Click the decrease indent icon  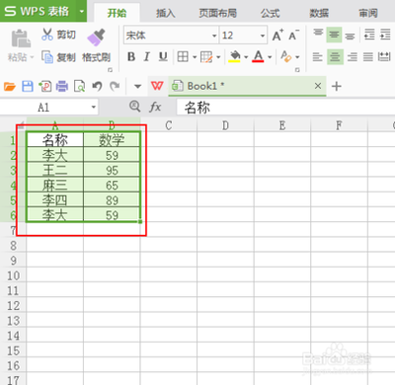369,35
